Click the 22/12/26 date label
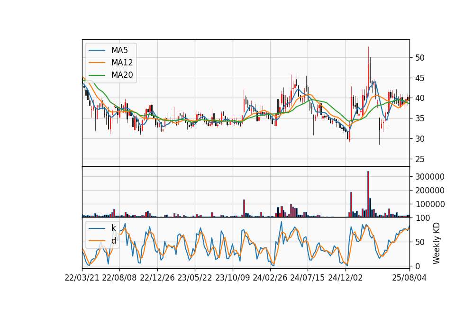Viewport: 455px width, 327px height. coord(157,278)
